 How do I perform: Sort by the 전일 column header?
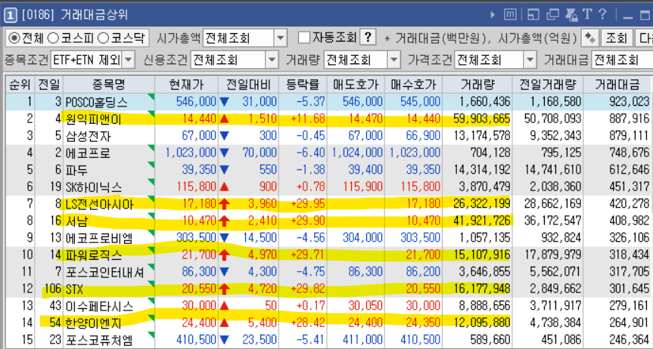49,85
